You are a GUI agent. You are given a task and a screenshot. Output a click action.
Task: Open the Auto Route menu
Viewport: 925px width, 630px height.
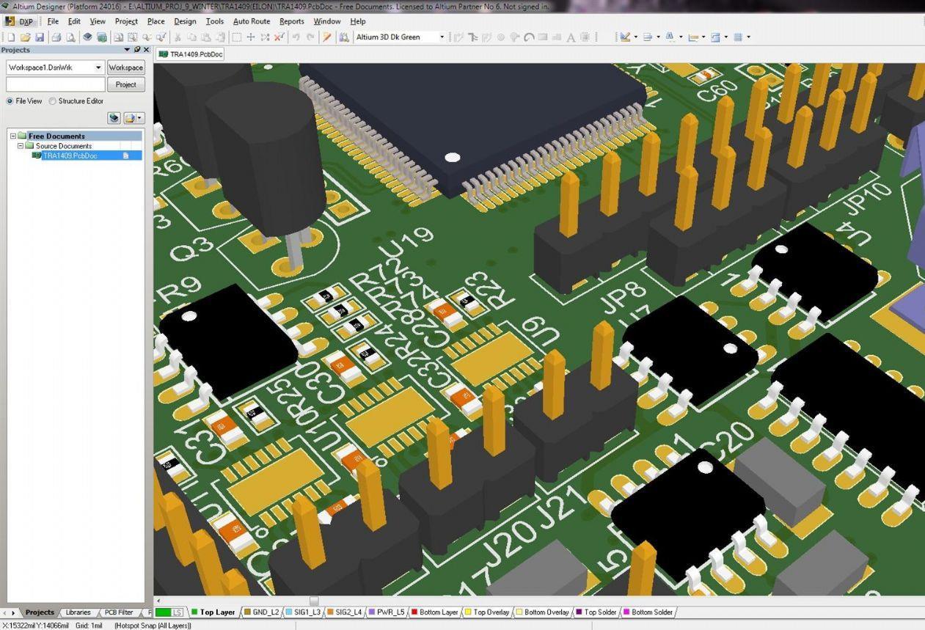[x=251, y=21]
